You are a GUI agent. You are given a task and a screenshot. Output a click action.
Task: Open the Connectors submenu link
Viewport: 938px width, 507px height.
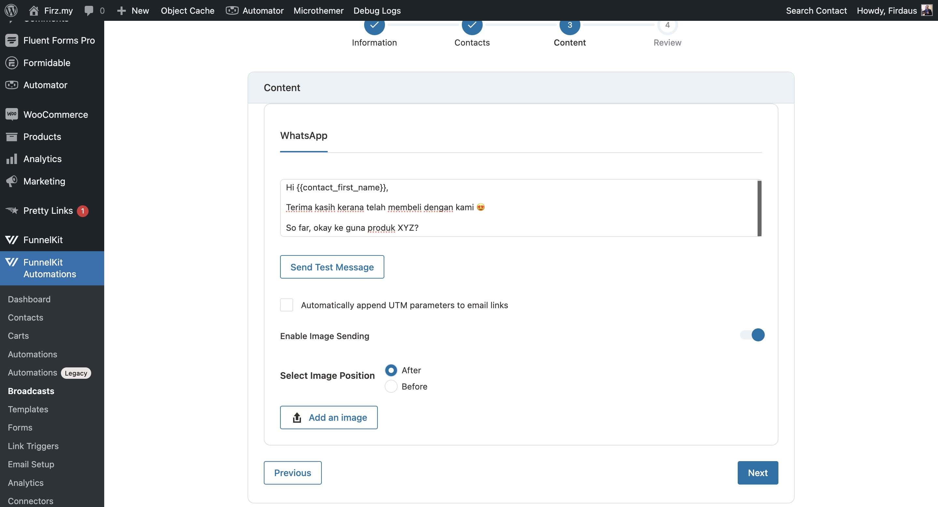[x=31, y=501]
